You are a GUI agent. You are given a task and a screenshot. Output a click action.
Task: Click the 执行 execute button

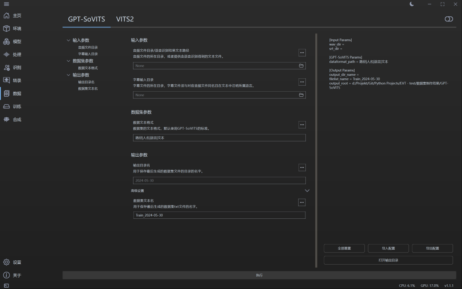pyautogui.click(x=259, y=275)
